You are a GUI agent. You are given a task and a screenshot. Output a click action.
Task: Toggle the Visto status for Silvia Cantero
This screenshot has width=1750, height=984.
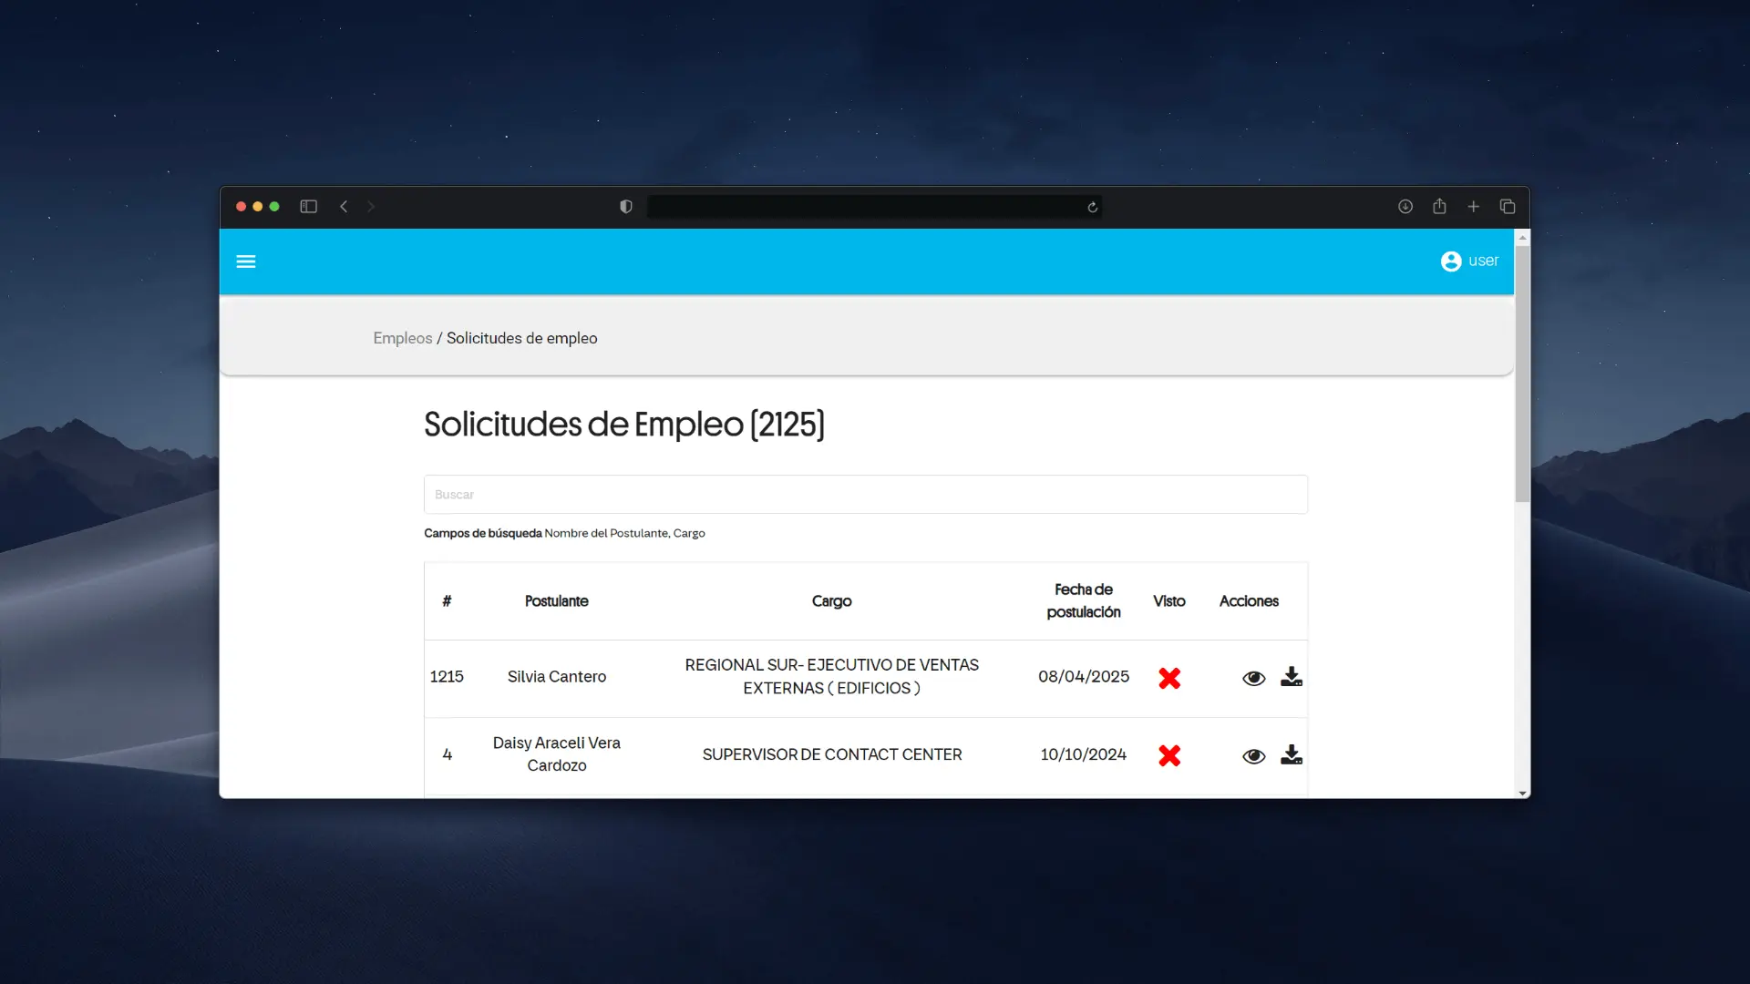(1169, 678)
